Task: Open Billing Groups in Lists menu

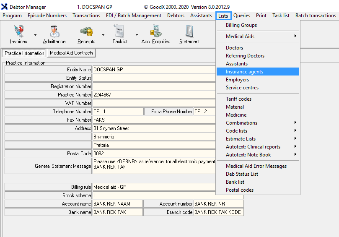Action: [241, 25]
